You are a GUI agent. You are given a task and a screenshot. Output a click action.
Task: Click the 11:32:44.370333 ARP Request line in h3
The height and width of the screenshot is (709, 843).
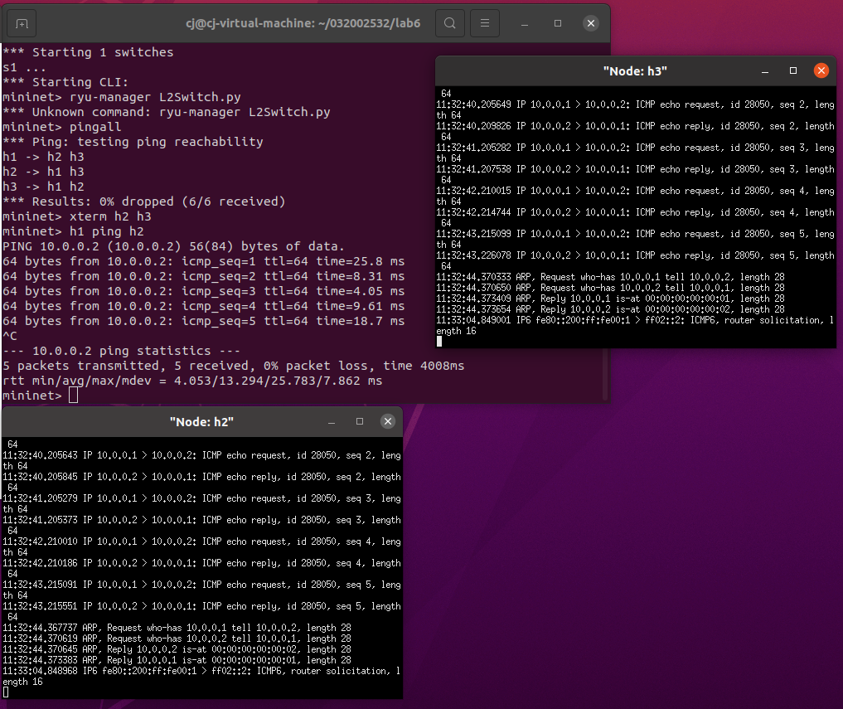point(610,277)
